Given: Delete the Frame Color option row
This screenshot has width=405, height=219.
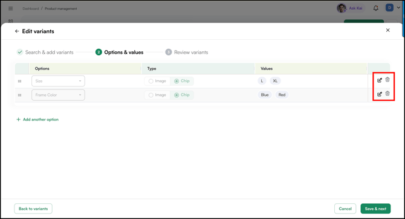Looking at the screenshot, I should click(x=387, y=94).
